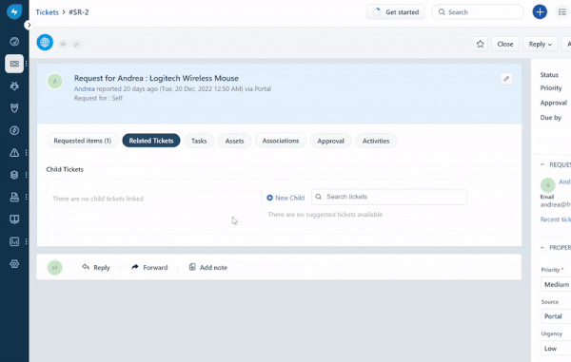Click the Search tickets input field

coord(389,197)
